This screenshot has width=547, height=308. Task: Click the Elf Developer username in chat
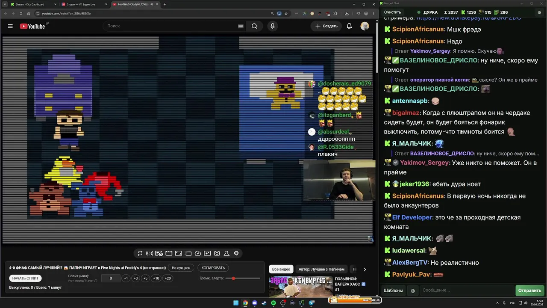[x=412, y=217]
